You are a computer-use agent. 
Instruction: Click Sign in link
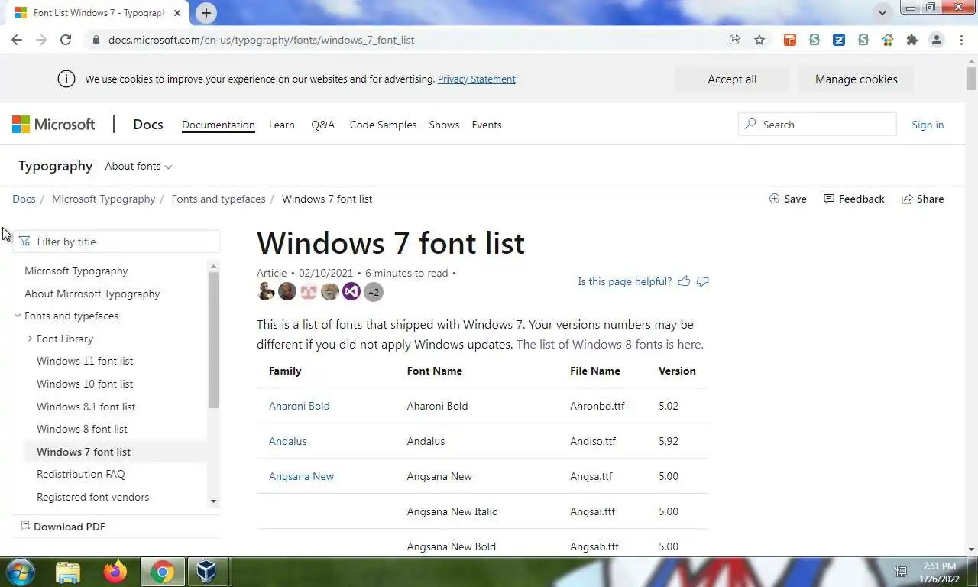tap(928, 125)
